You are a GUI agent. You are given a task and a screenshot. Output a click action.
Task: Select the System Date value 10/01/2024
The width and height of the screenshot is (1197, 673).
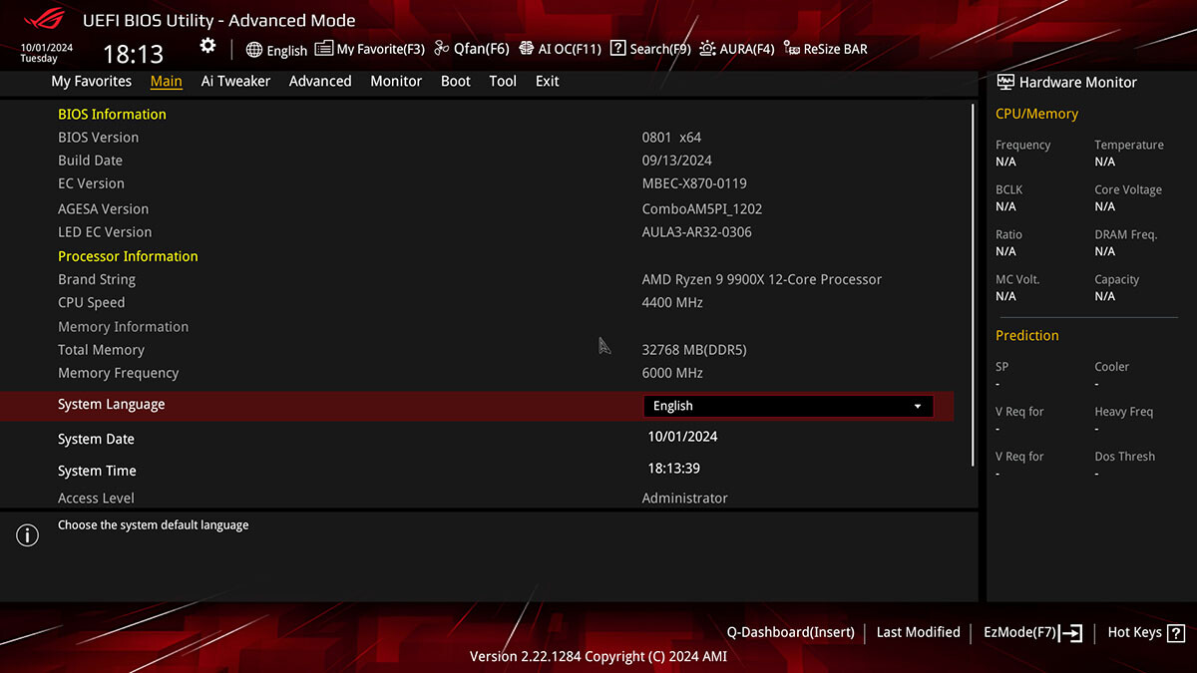click(683, 437)
